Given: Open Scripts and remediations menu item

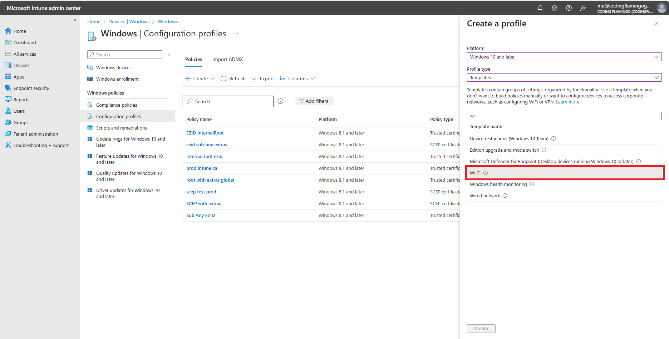Looking at the screenshot, I should [x=122, y=128].
